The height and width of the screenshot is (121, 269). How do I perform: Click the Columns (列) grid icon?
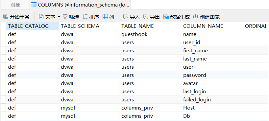(105, 17)
